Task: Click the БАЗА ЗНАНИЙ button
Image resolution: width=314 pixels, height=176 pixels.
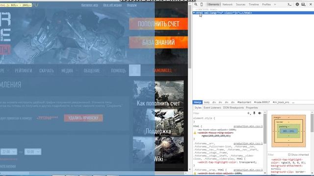Action: 158,43
